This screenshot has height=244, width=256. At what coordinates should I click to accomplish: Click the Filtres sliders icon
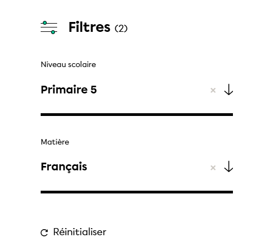pos(49,27)
